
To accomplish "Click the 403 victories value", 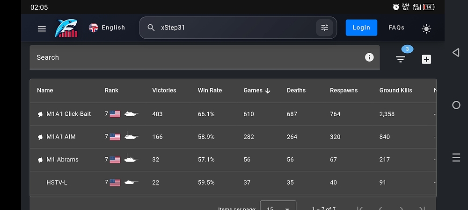I will coord(157,114).
